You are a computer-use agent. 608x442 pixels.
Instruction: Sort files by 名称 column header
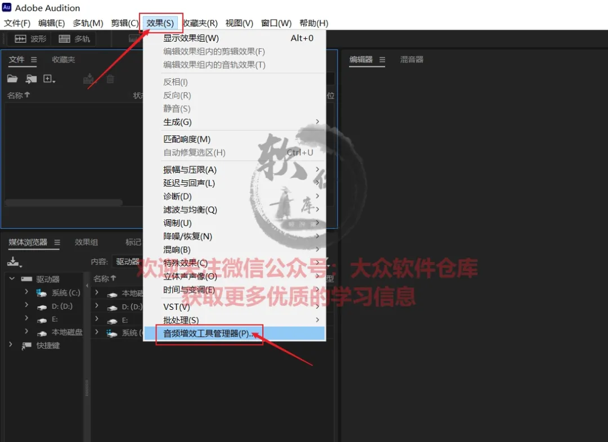click(x=18, y=95)
